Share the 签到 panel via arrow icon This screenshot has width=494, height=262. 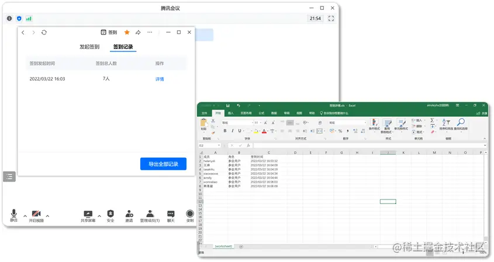138,33
